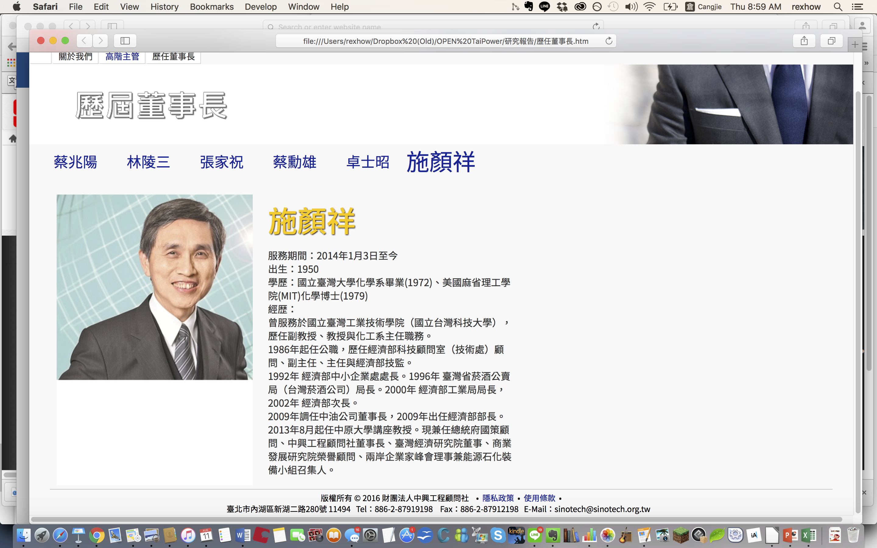This screenshot has width=877, height=548.
Task: Open Google Chrome from the Dock
Action: [97, 535]
